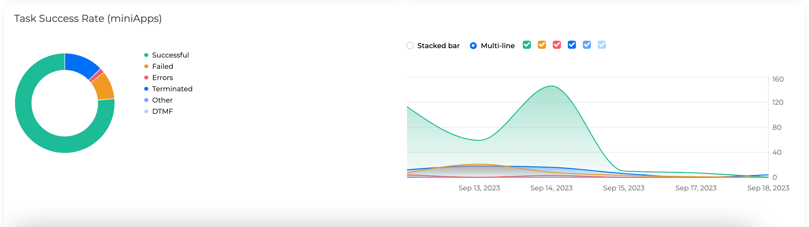Select the Stacked bar radio button
This screenshot has height=227, width=809.
coord(410,46)
